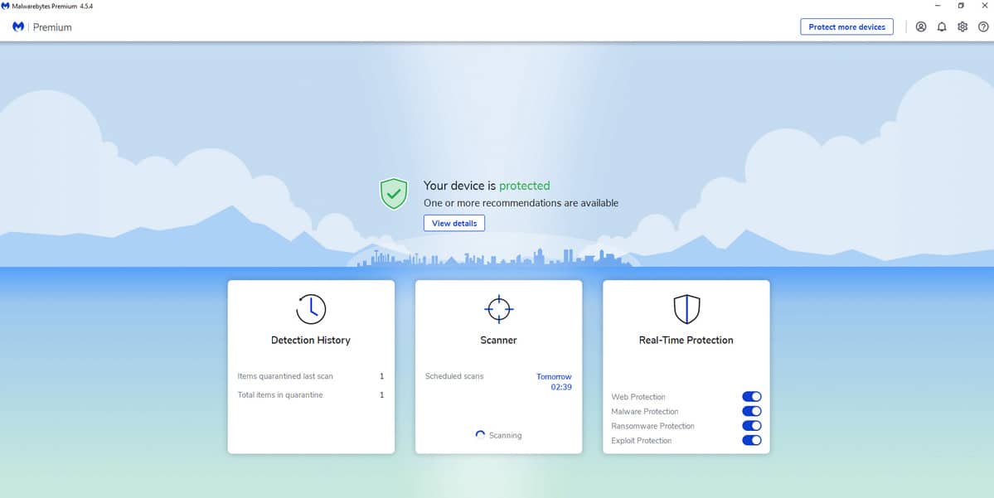Open the Scanner card title
Viewport: 994px width, 498px height.
point(499,341)
